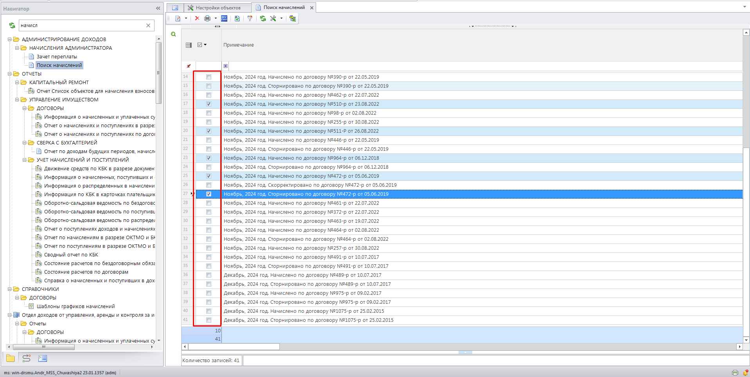This screenshot has width=750, height=377.
Task: Click the wrench settings icon in toolbar
Action: pyautogui.click(x=273, y=18)
